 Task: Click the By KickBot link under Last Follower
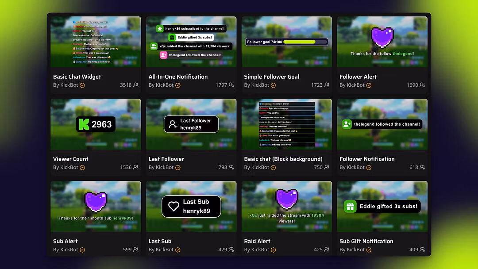tap(161, 167)
